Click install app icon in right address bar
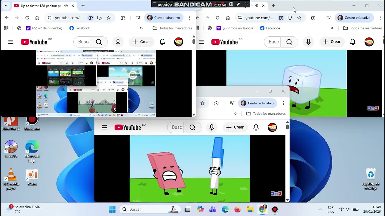The height and width of the screenshot is (216, 385). point(290,18)
